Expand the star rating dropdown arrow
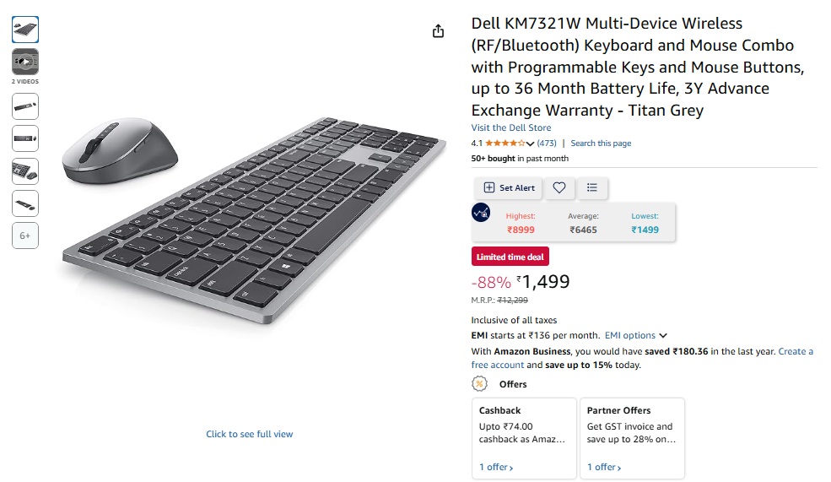Viewport: 831px width, 482px height. tap(530, 144)
